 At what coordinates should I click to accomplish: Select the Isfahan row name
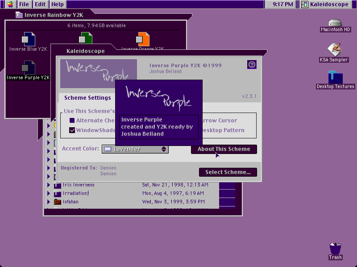point(71,202)
